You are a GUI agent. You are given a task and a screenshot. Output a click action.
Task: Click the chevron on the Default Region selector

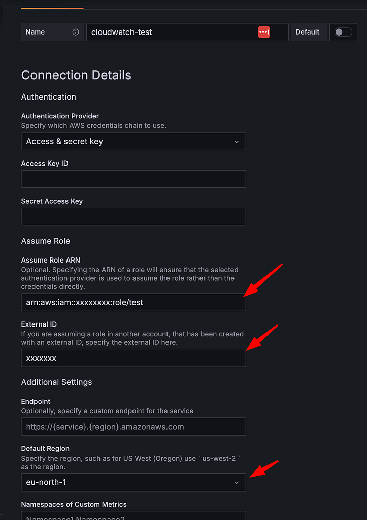(x=237, y=482)
